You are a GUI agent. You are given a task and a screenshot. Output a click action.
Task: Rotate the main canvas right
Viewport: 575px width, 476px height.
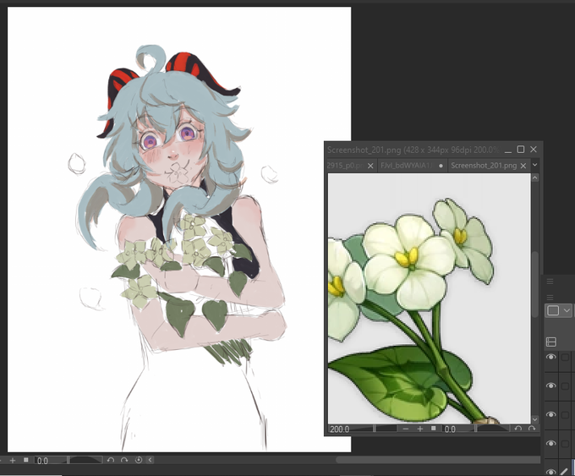(124, 460)
